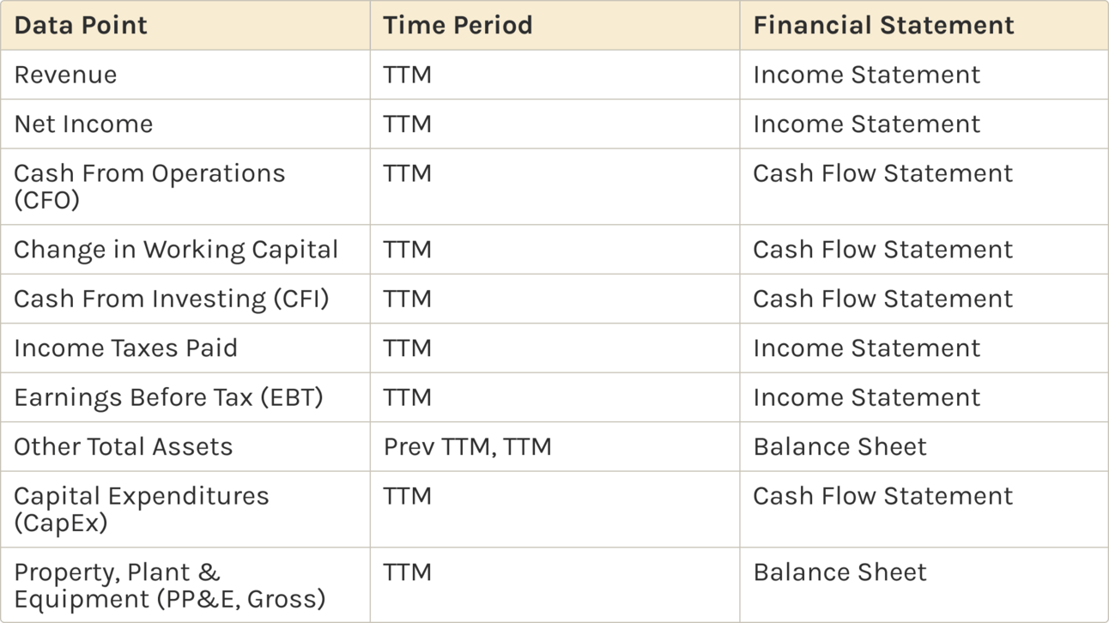
Task: Click the Time Period column header
Action: tap(554, 25)
